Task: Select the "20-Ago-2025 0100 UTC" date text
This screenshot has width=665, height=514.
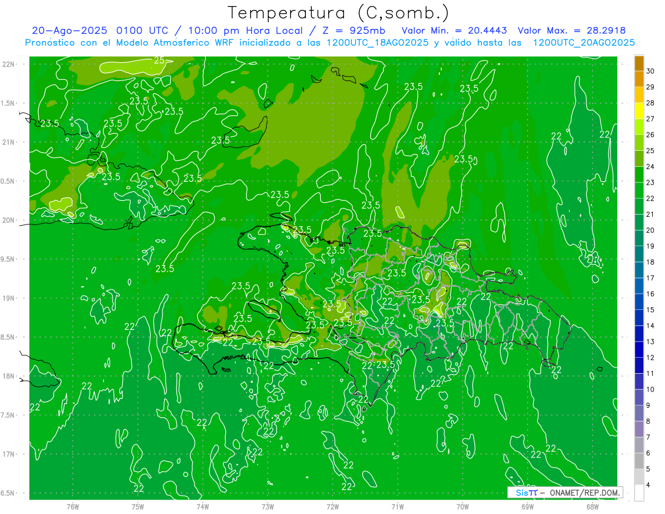Action: tap(100, 30)
